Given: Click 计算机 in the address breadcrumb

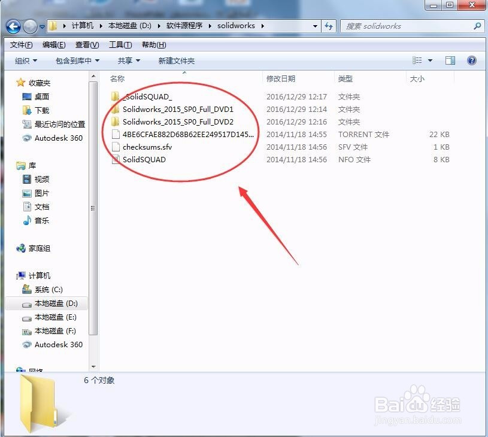Looking at the screenshot, I should (x=83, y=26).
